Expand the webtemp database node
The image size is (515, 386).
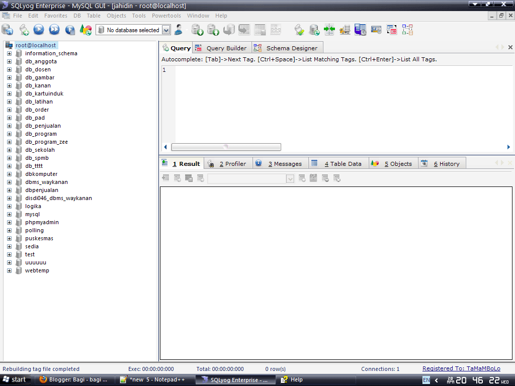click(x=9, y=271)
